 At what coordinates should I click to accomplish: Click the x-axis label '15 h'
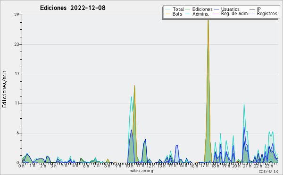pos(183,166)
